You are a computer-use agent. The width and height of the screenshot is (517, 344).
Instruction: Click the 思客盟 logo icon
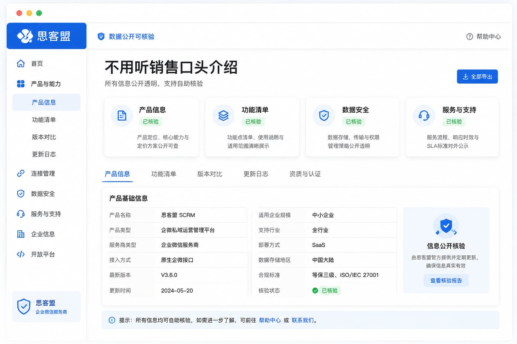click(25, 36)
